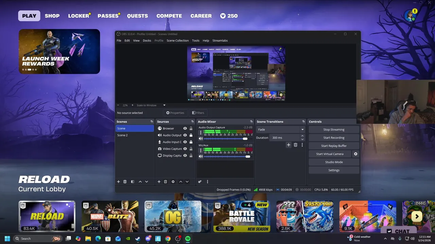Add a scene transition with plus icon
This screenshot has height=244, width=435.
[289, 145]
